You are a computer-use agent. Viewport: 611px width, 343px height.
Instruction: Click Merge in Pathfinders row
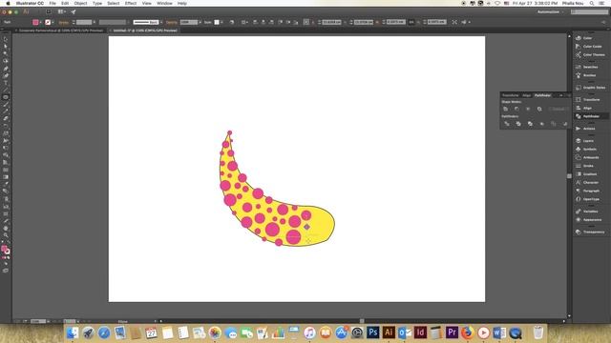pyautogui.click(x=530, y=124)
